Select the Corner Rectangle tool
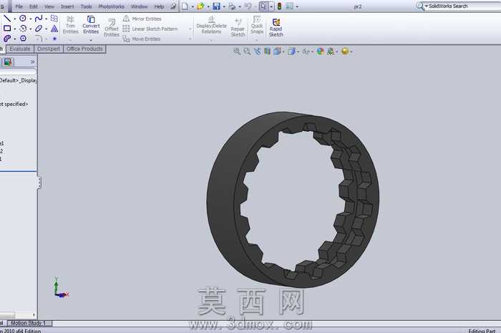 point(7,29)
